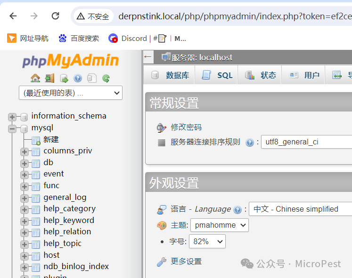Image resolution: width=352 pixels, height=278 pixels.
Task: Click the 不安全 site security warning
Action: tap(93, 16)
